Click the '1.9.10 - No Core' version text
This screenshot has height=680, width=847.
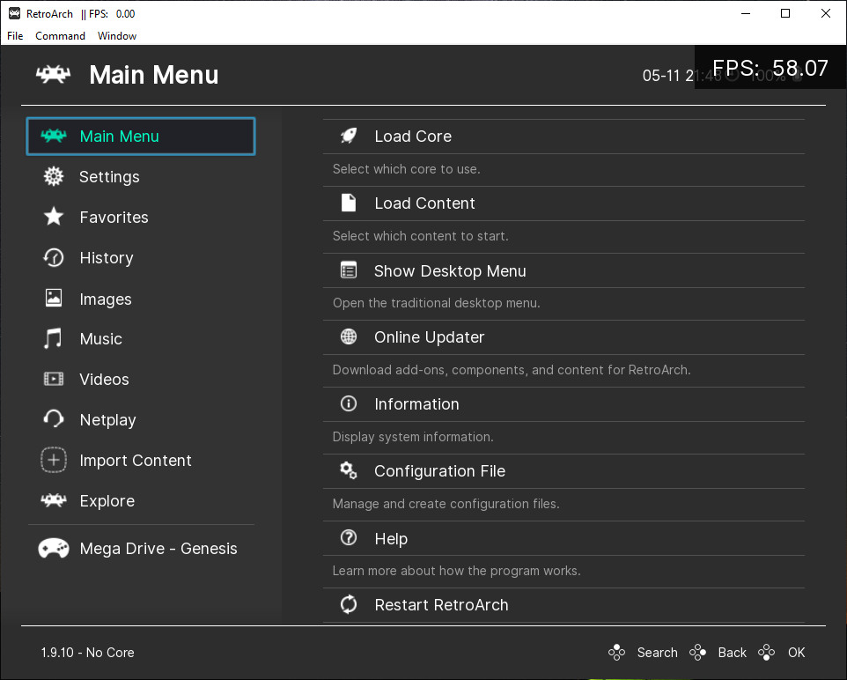tap(87, 653)
